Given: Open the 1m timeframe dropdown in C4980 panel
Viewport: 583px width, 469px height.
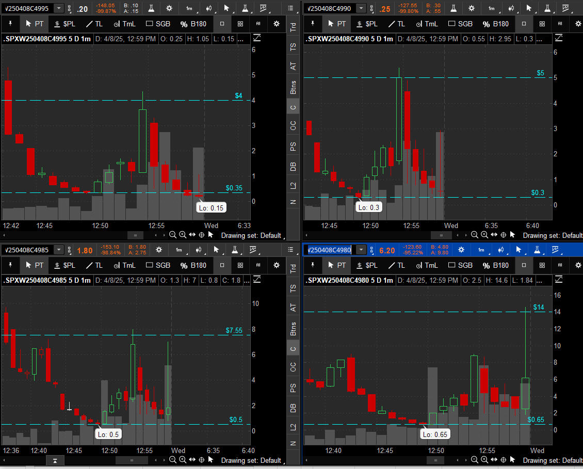Looking at the screenshot, I should 481,250.
